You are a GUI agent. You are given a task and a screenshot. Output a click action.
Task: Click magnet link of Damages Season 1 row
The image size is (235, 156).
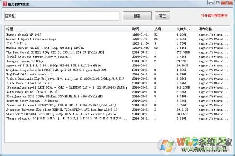pyautogui.click(x=213, y=61)
